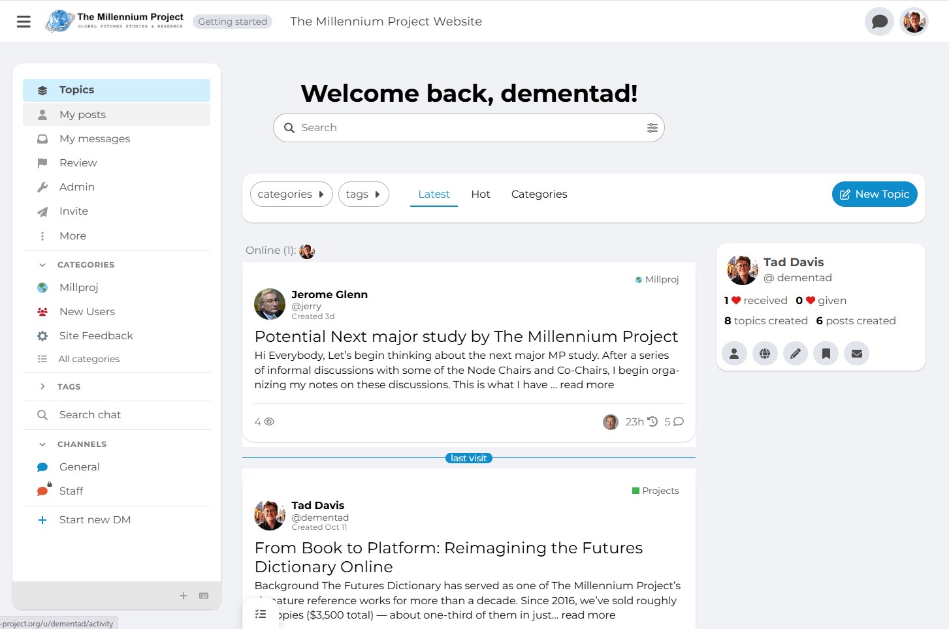Click the globe icon in profile card
This screenshot has height=629, width=949.
tap(764, 354)
